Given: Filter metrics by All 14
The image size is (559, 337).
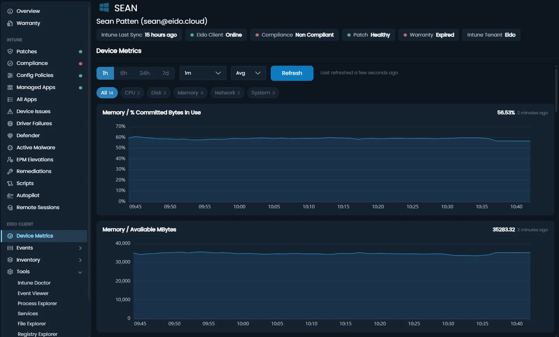Looking at the screenshot, I should [x=107, y=93].
